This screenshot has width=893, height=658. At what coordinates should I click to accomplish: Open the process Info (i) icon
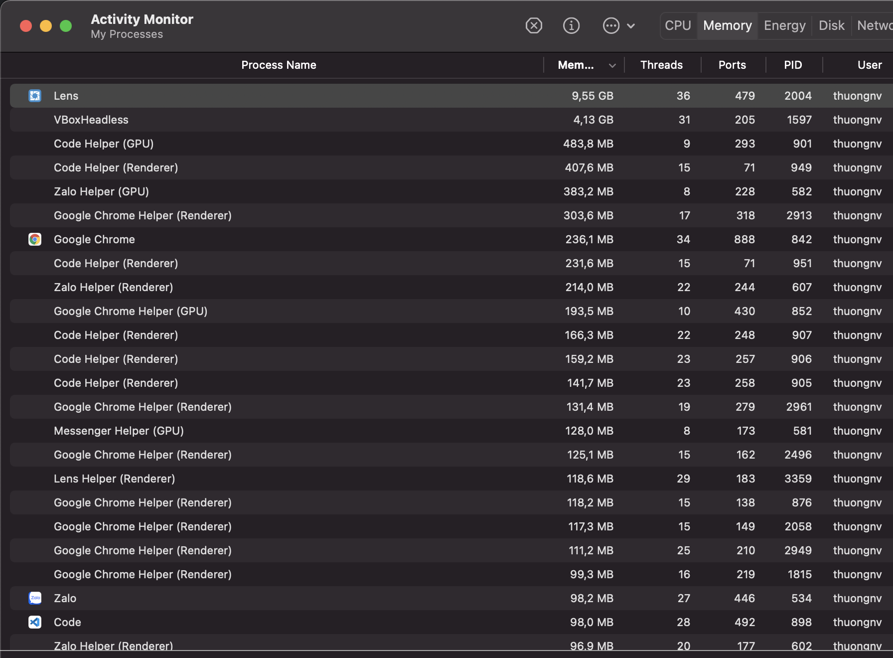pos(571,25)
